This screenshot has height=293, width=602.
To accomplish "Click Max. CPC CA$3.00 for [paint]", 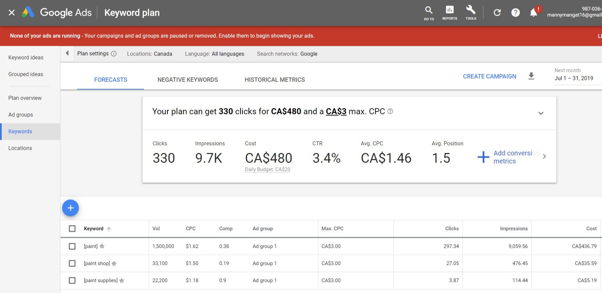I will point(331,246).
